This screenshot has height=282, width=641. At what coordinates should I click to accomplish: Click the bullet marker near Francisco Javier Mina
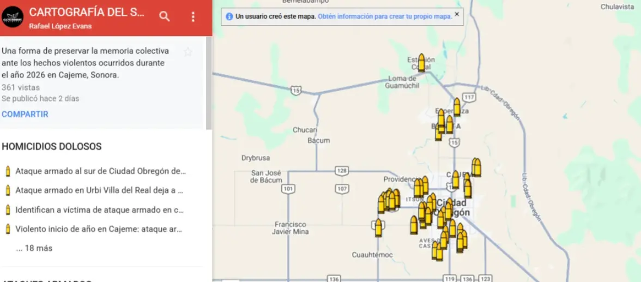(x=378, y=228)
